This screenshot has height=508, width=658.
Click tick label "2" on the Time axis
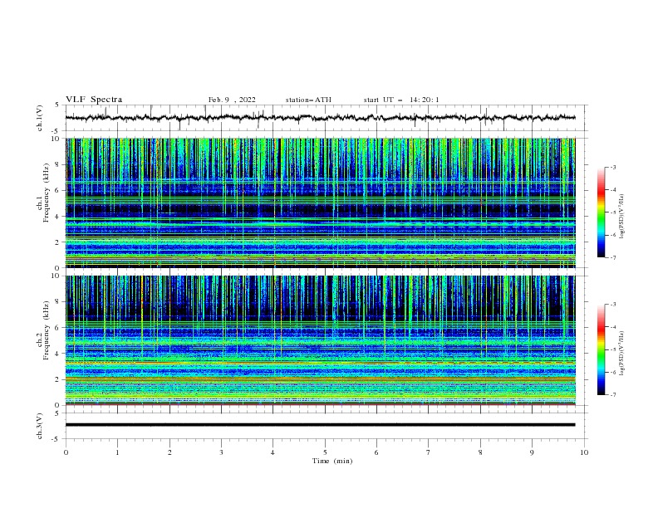pyautogui.click(x=169, y=452)
